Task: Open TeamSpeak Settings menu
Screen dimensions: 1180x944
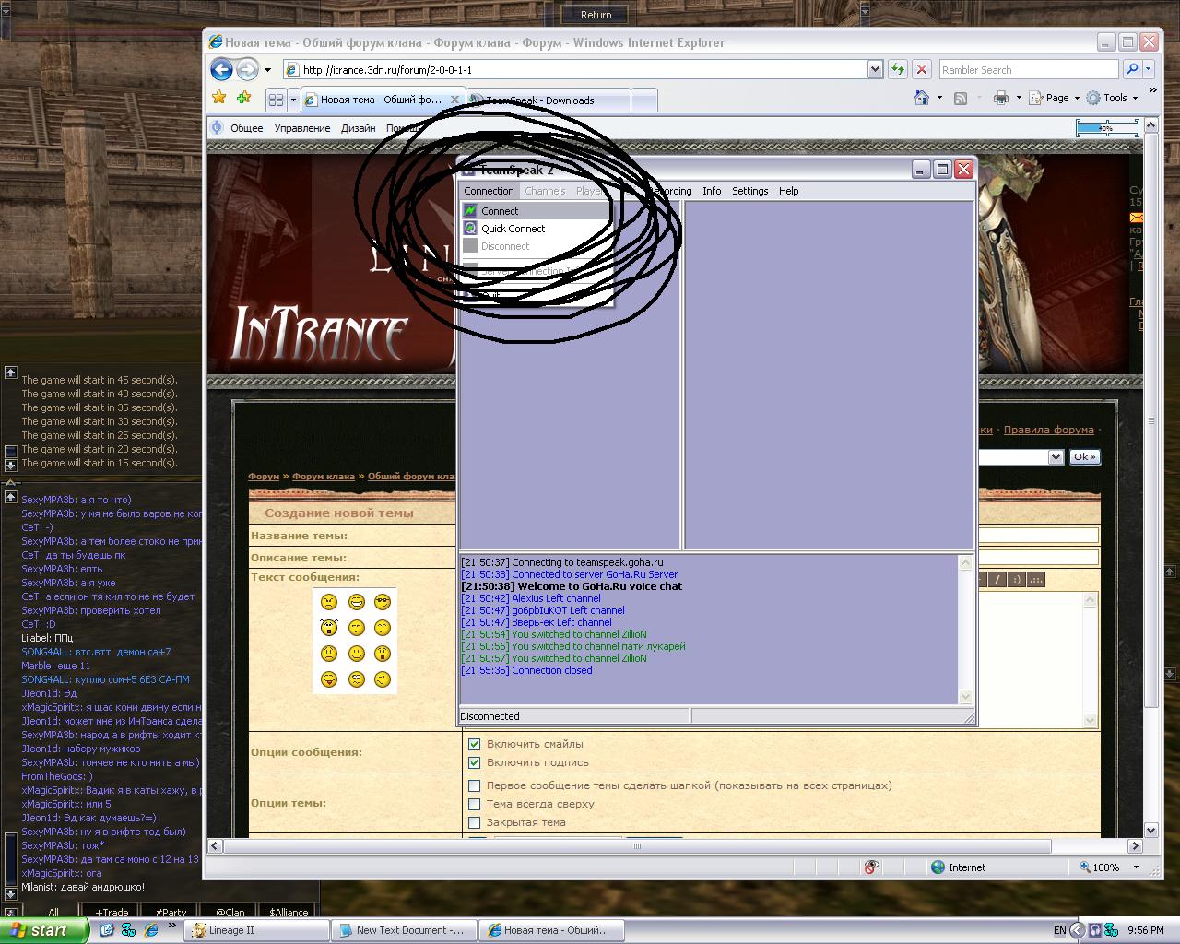Action: coord(749,191)
